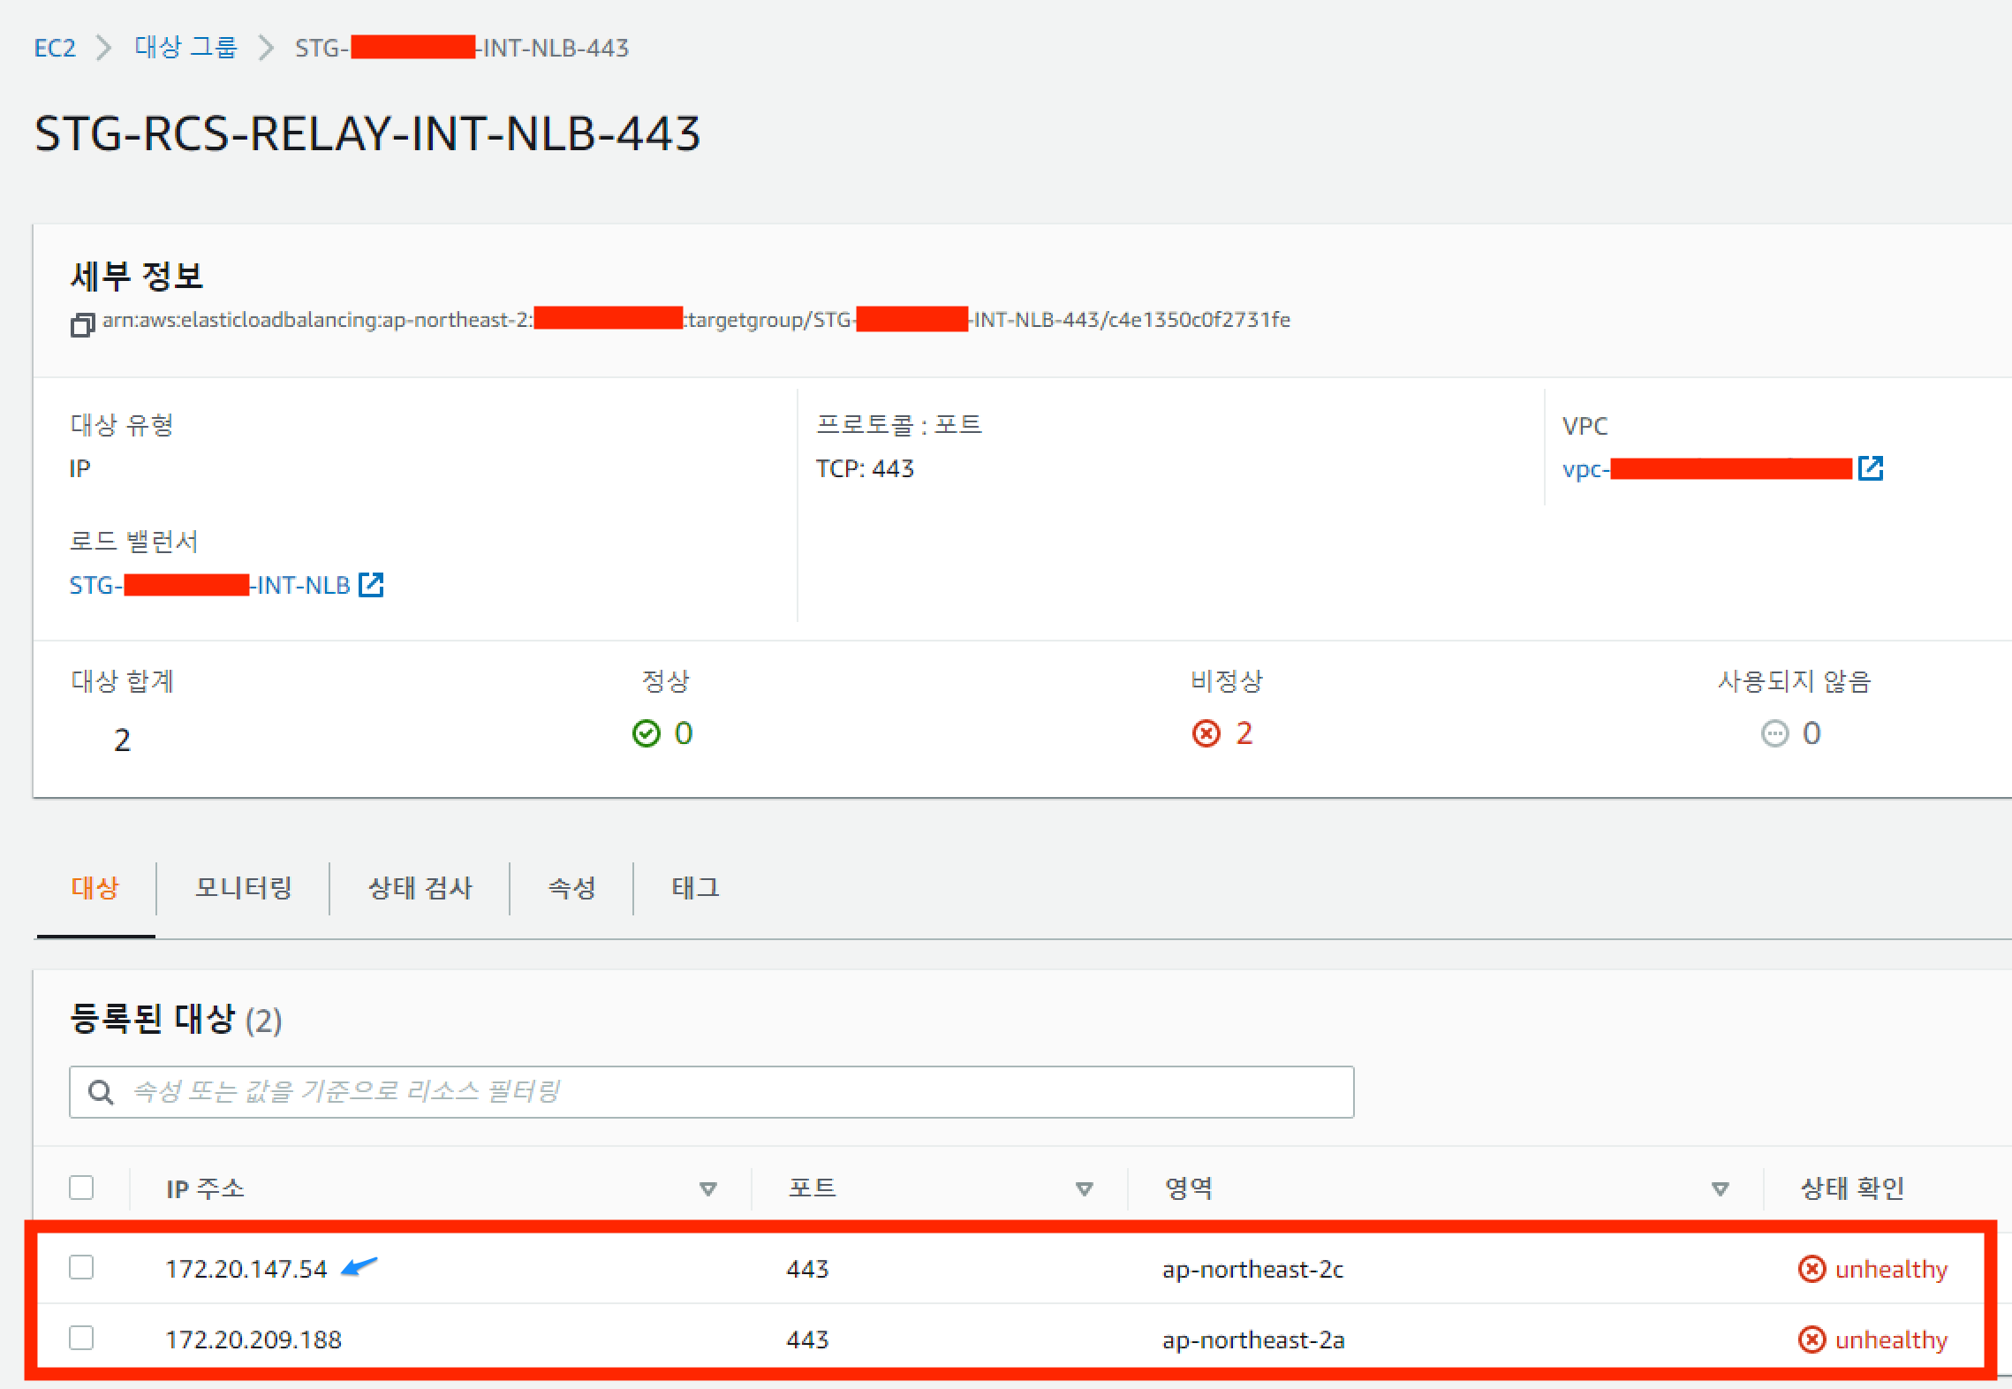
Task: Select the checkbox for 172.20.209.188
Action: coord(81,1338)
